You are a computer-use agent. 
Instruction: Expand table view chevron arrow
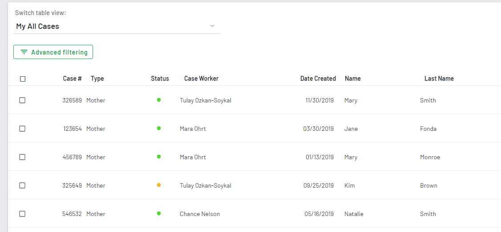[x=212, y=26]
